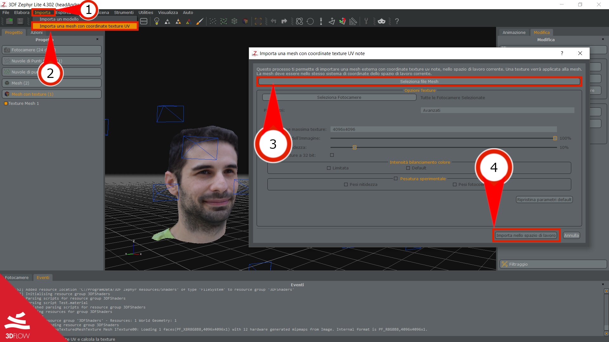Image resolution: width=609 pixels, height=342 pixels.
Task: Open the Strumenti menu
Action: coord(124,12)
